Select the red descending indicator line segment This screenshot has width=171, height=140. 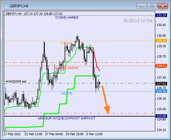coord(96,59)
